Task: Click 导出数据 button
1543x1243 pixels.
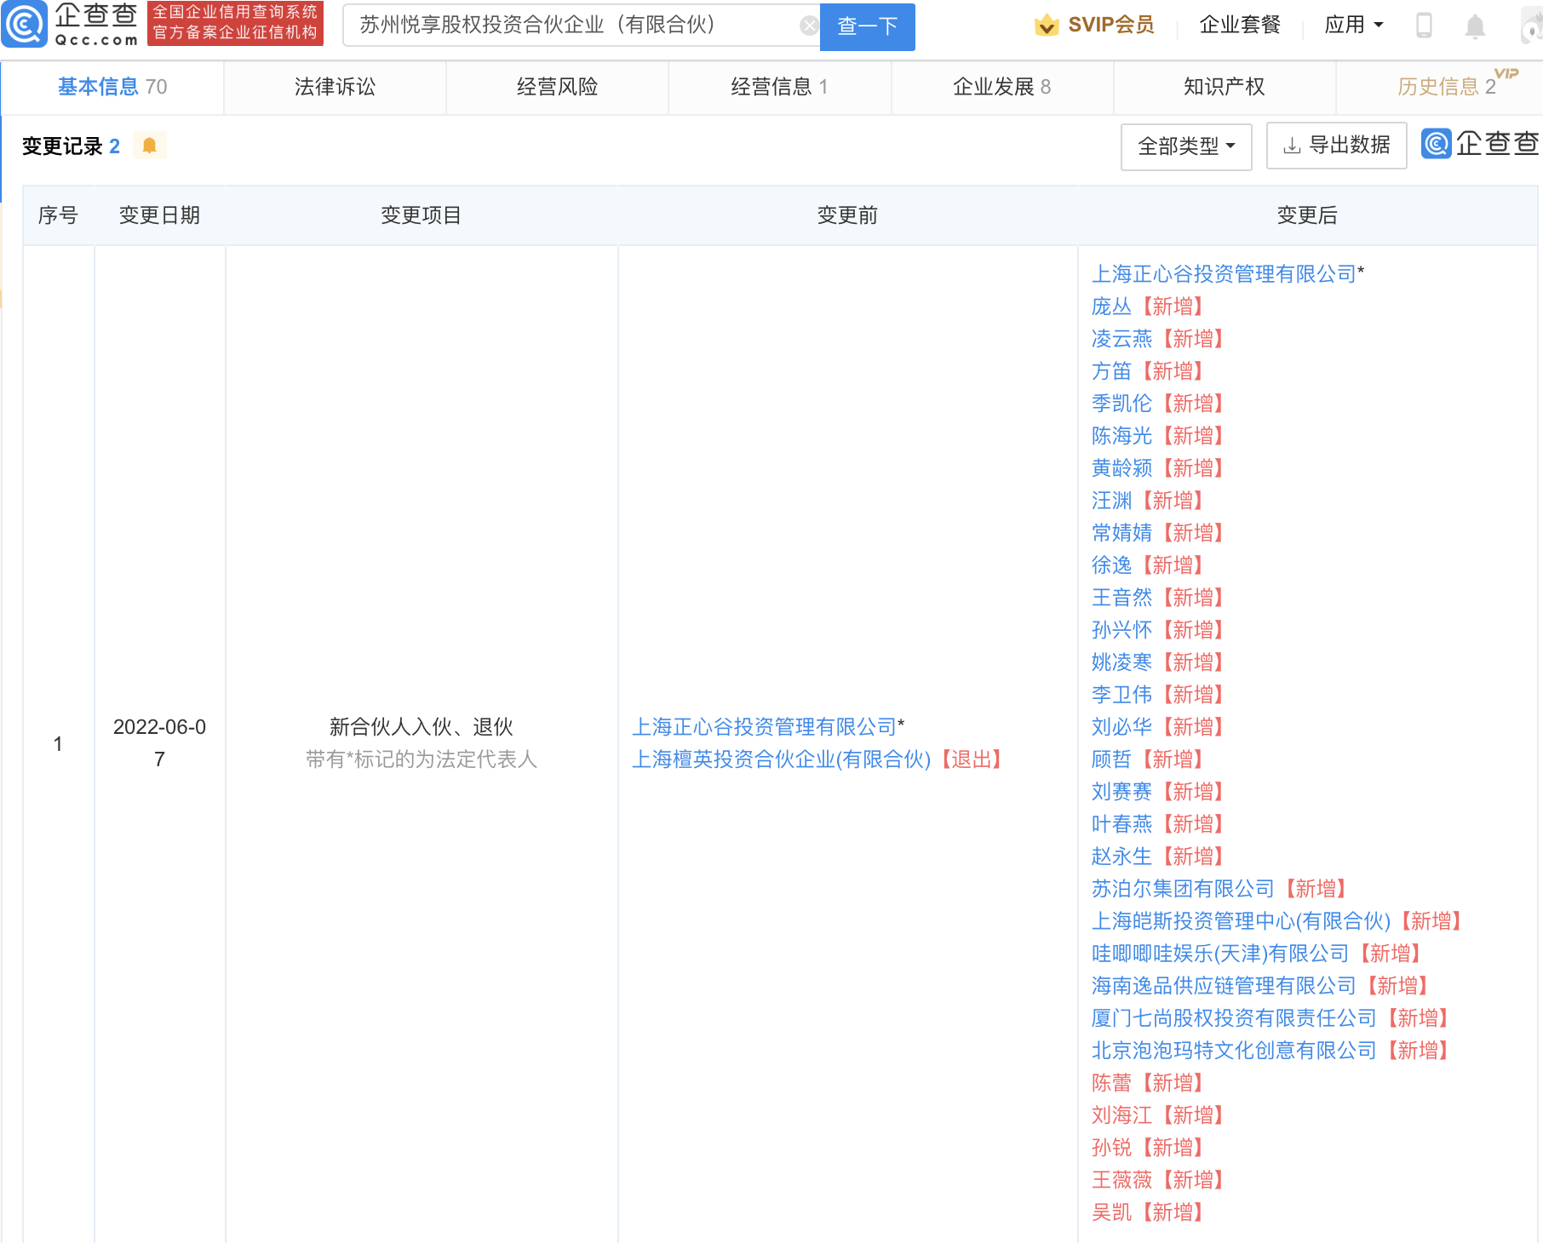Action: [1336, 146]
